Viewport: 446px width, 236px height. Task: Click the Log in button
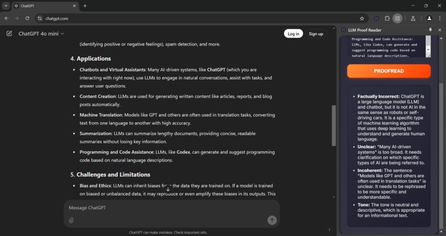(293, 34)
